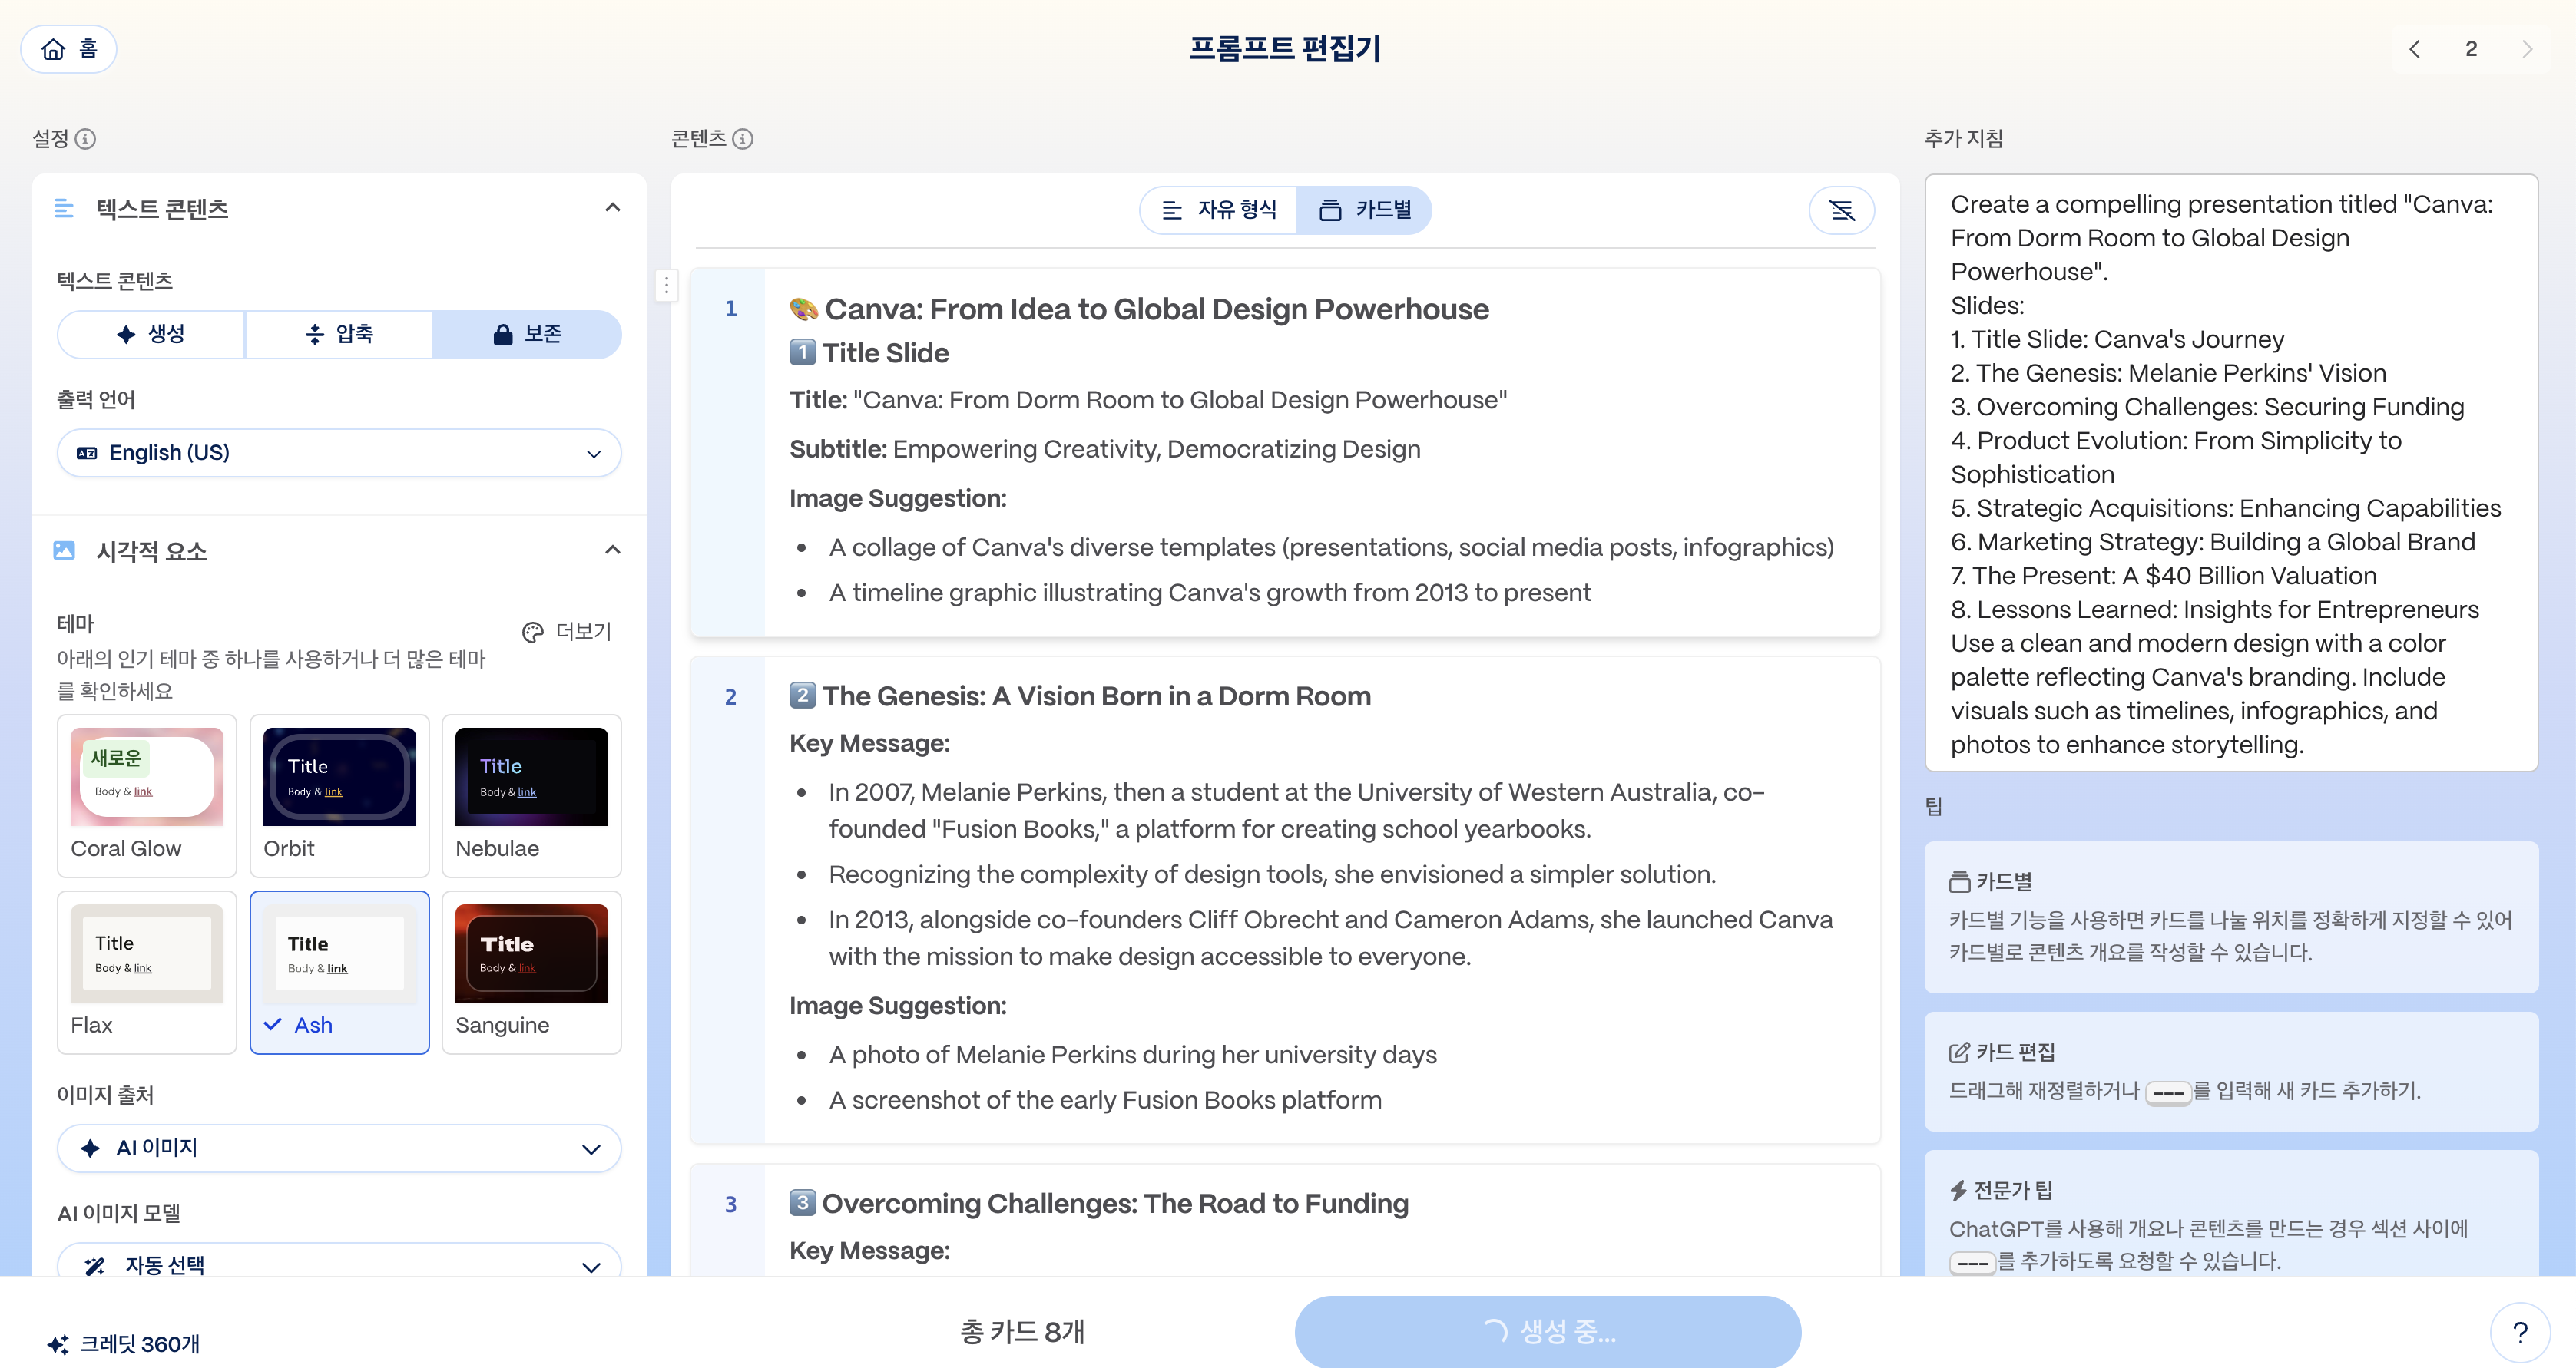Collapse the 시각적 요소 section

pos(613,550)
